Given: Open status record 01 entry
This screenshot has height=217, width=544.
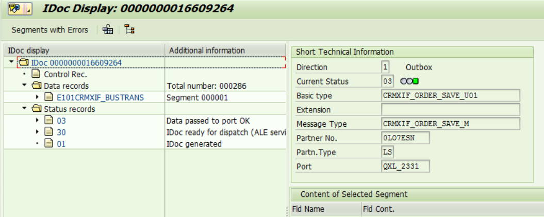Looking at the screenshot, I should click(x=61, y=144).
